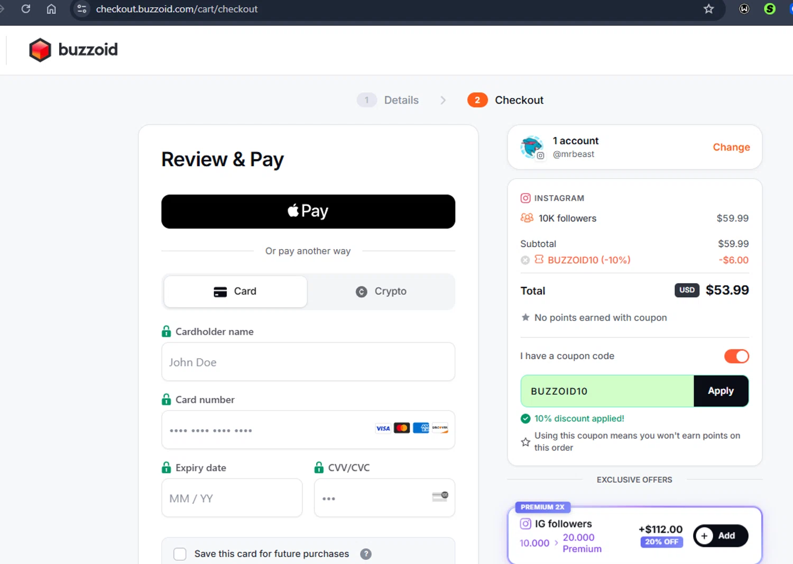Click the buzzoid wordmark
Viewport: 793px width, 564px height.
click(x=88, y=50)
